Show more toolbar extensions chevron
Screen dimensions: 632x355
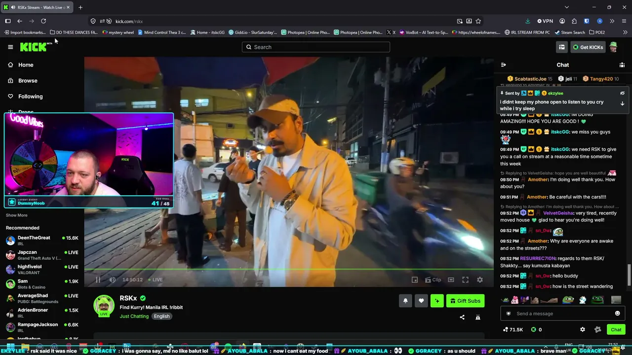coord(612,21)
